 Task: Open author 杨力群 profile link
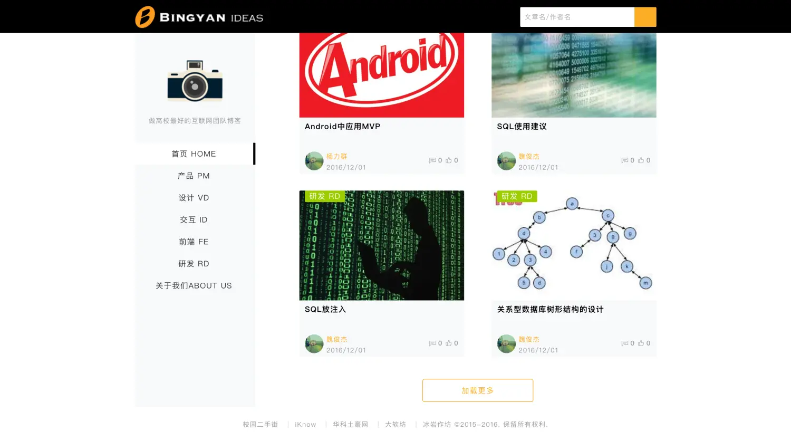pos(336,156)
